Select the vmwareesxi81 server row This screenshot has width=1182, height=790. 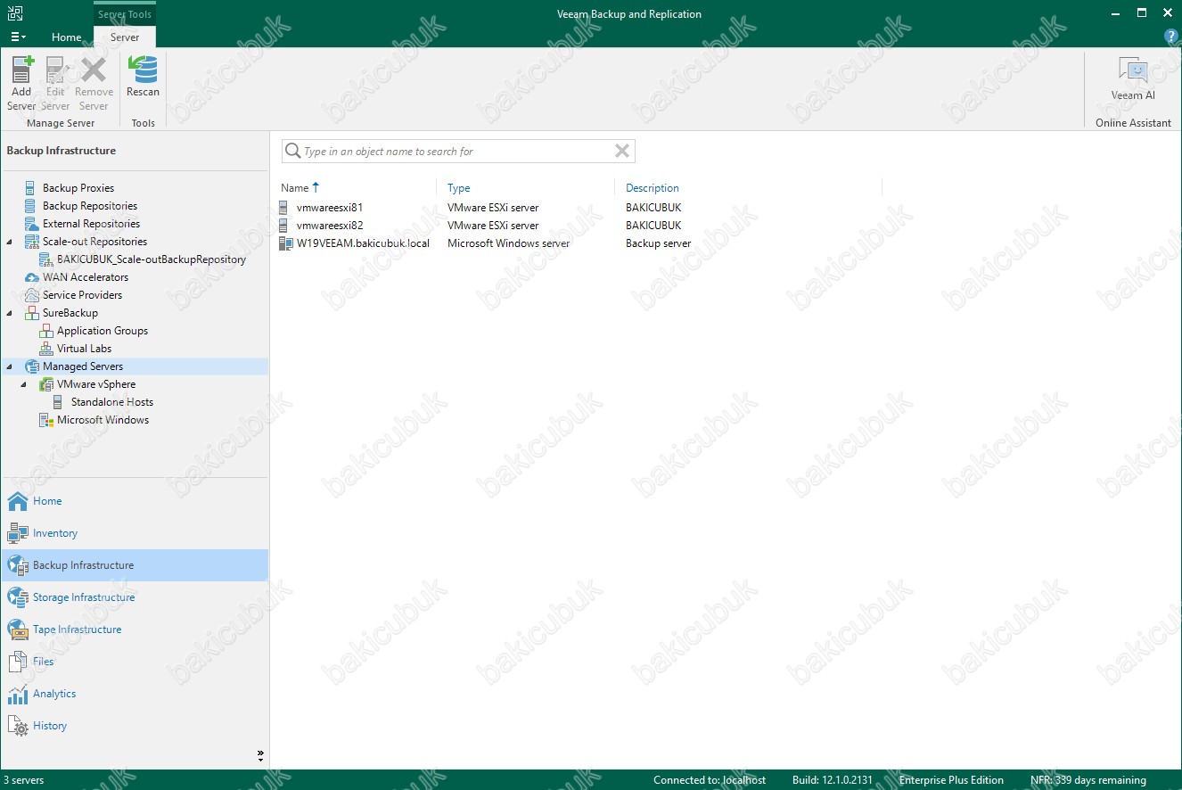click(579, 208)
